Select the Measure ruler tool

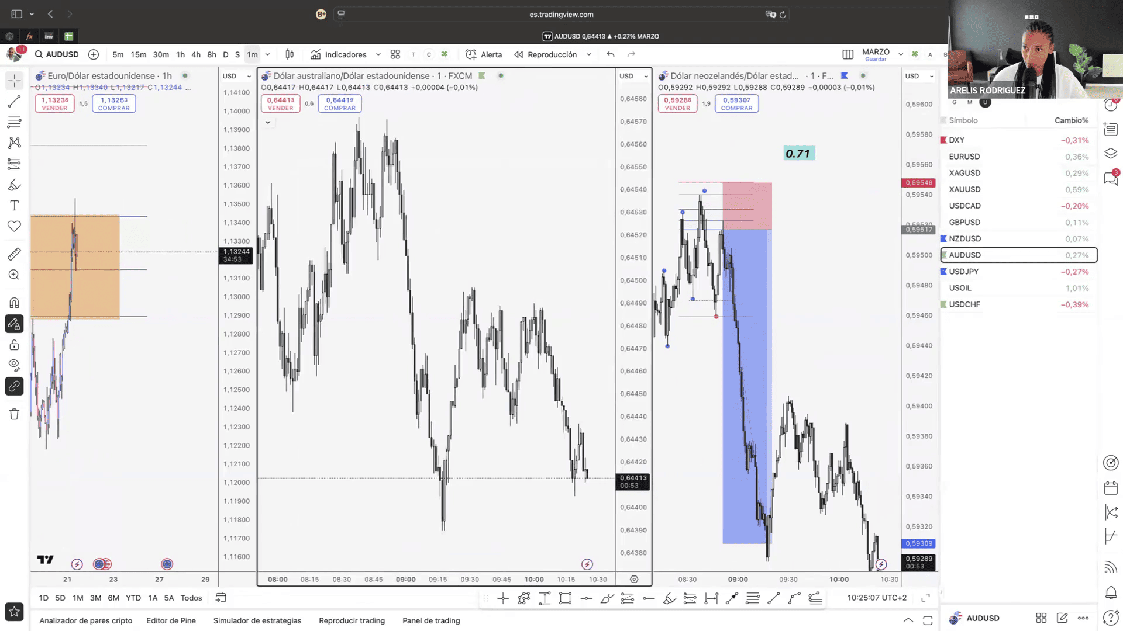tap(14, 254)
